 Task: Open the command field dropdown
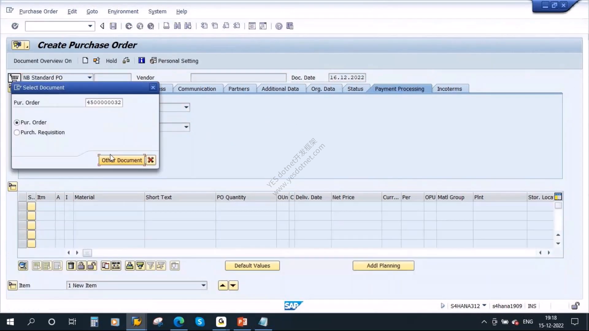pos(90,26)
